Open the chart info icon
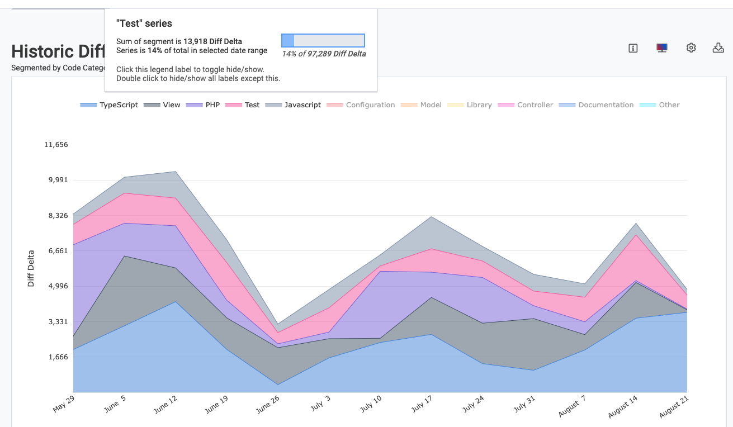The image size is (733, 427). (633, 48)
